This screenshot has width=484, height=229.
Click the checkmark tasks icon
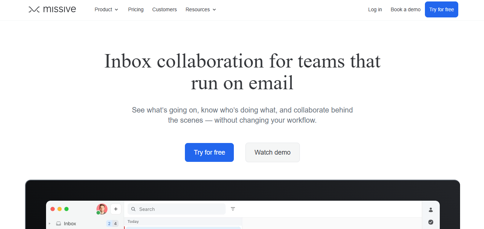pyautogui.click(x=431, y=222)
